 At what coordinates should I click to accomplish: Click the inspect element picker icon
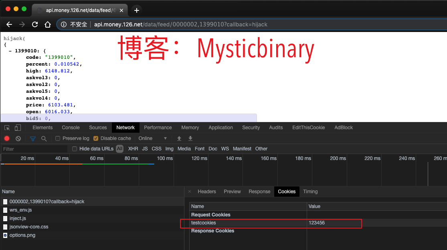click(x=7, y=128)
